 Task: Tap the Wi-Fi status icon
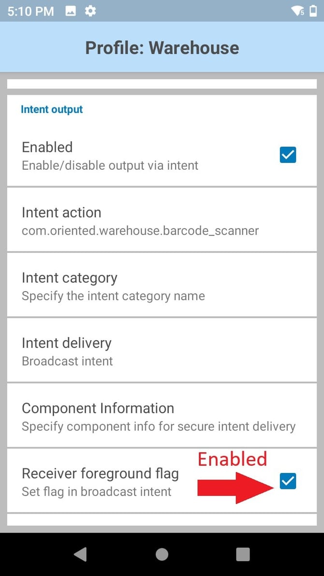(298, 11)
